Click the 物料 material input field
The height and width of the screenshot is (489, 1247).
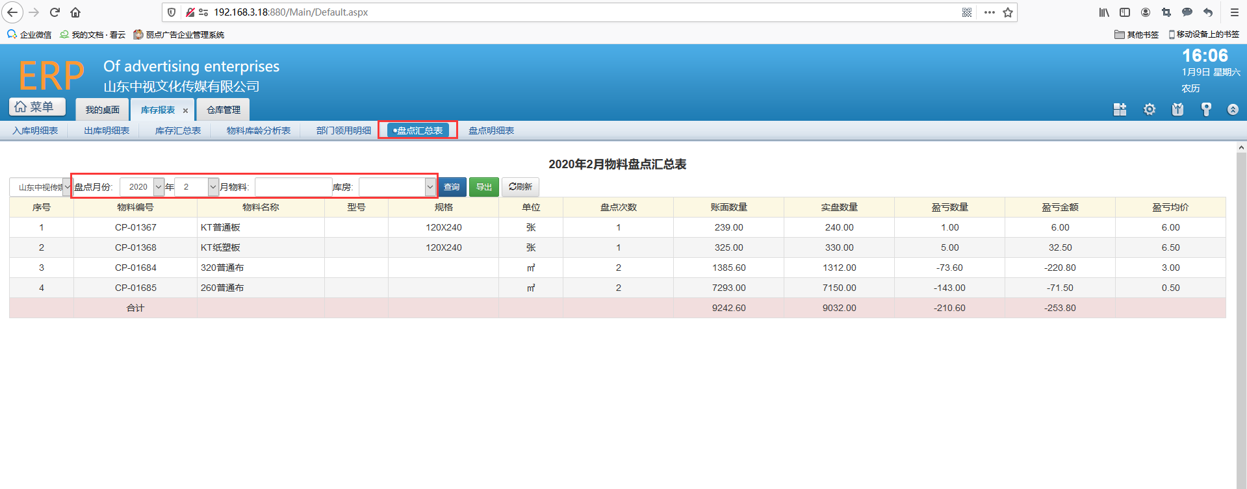pyautogui.click(x=294, y=187)
